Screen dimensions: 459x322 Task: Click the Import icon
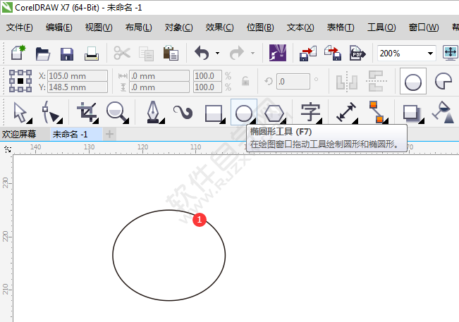coord(308,54)
